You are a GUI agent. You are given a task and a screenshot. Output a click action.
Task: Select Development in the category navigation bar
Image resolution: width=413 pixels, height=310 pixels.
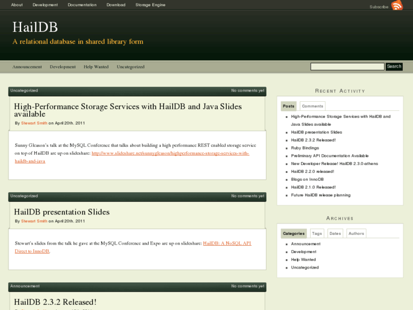62,67
